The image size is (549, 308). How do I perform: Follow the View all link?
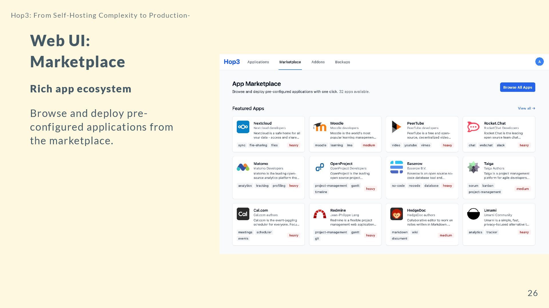pos(526,108)
